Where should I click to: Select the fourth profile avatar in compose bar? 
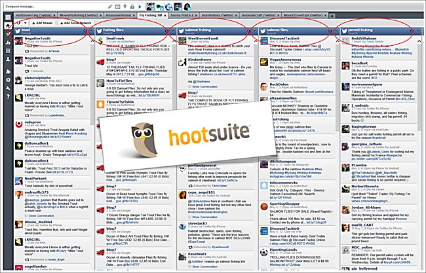[x=178, y=7]
